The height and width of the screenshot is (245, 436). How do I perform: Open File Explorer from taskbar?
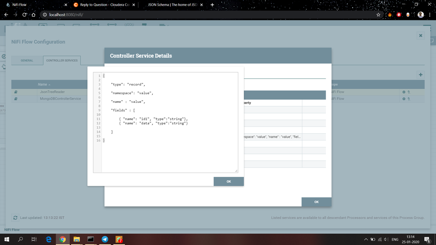pos(76,239)
